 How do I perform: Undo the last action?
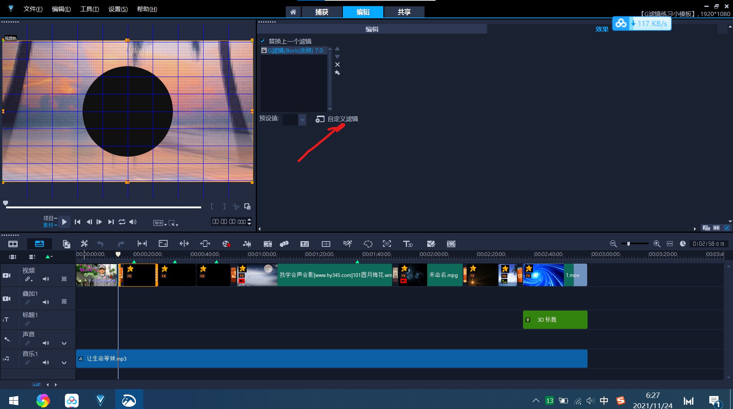point(100,244)
